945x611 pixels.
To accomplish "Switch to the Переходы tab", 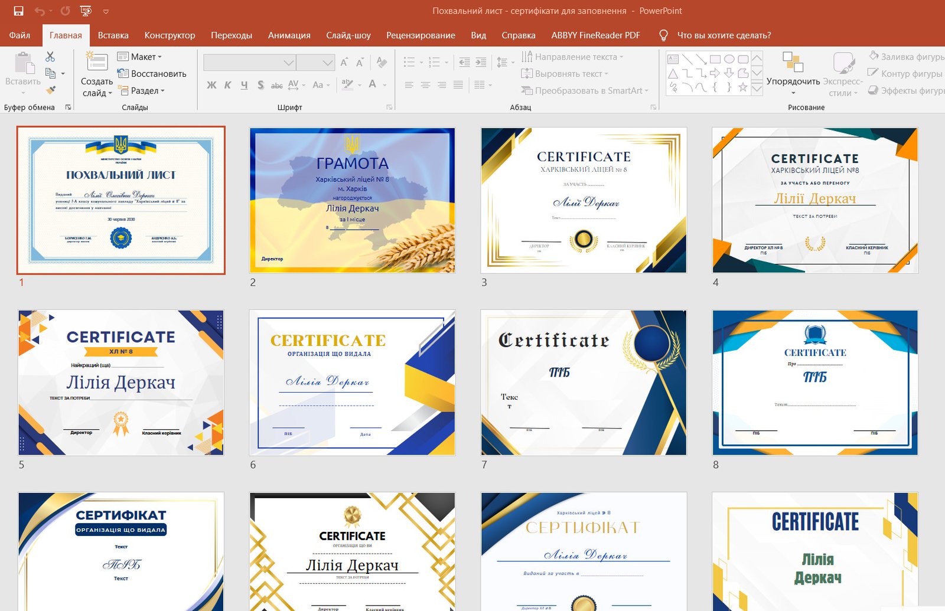I will pos(232,35).
